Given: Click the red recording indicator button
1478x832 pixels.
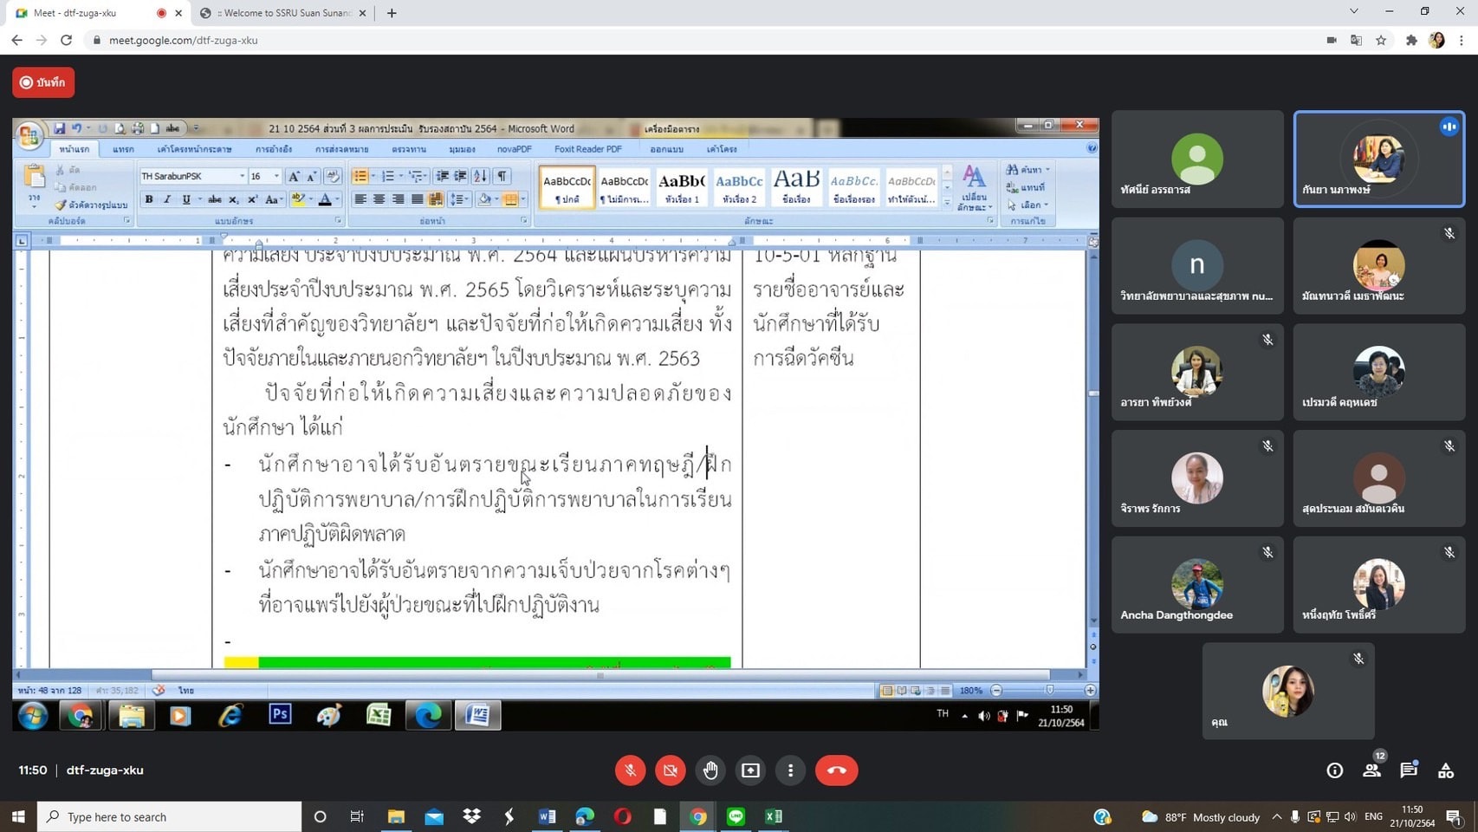Looking at the screenshot, I should tap(43, 82).
